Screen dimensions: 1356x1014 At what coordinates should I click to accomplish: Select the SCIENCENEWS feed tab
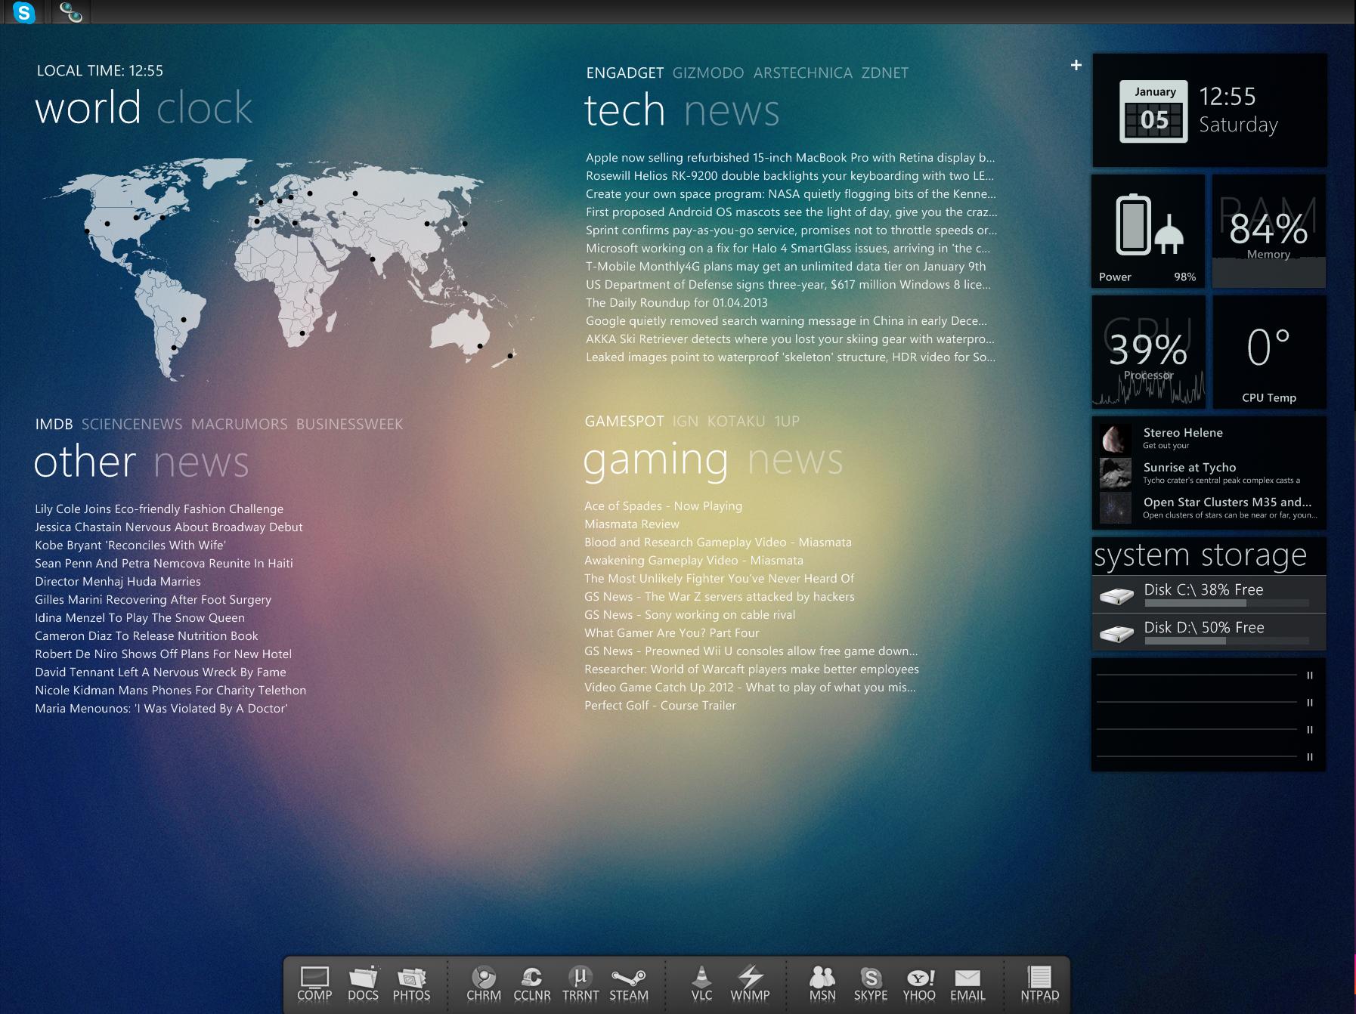tap(132, 424)
